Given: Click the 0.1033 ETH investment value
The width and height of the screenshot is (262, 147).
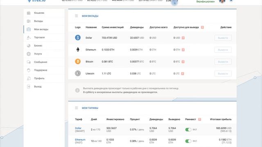Looking at the screenshot, I should click(108, 50).
